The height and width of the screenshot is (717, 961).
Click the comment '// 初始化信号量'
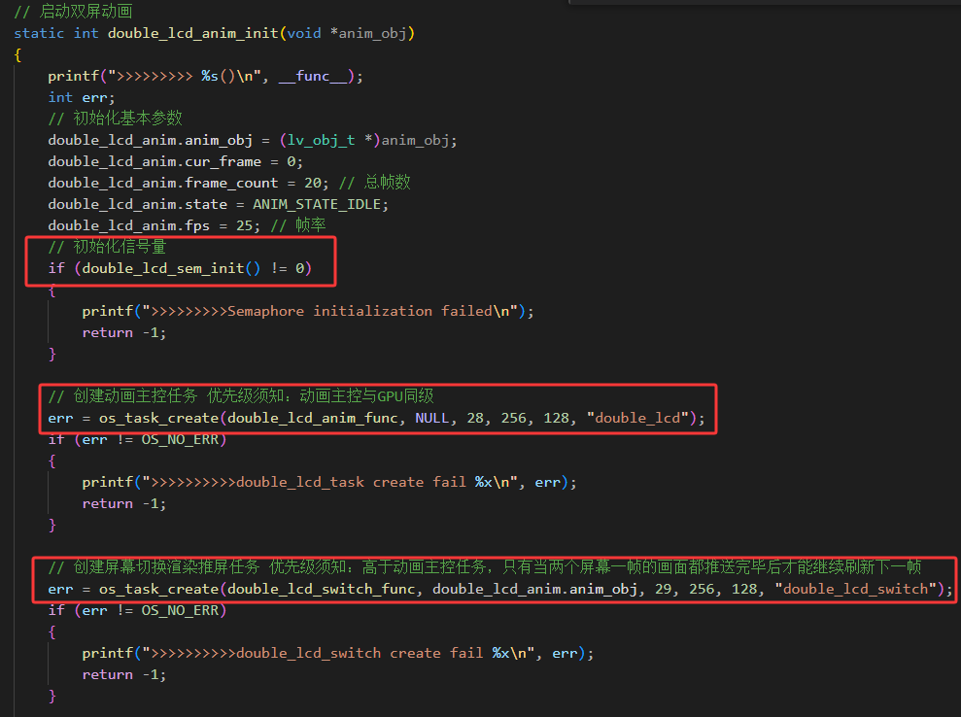(107, 247)
